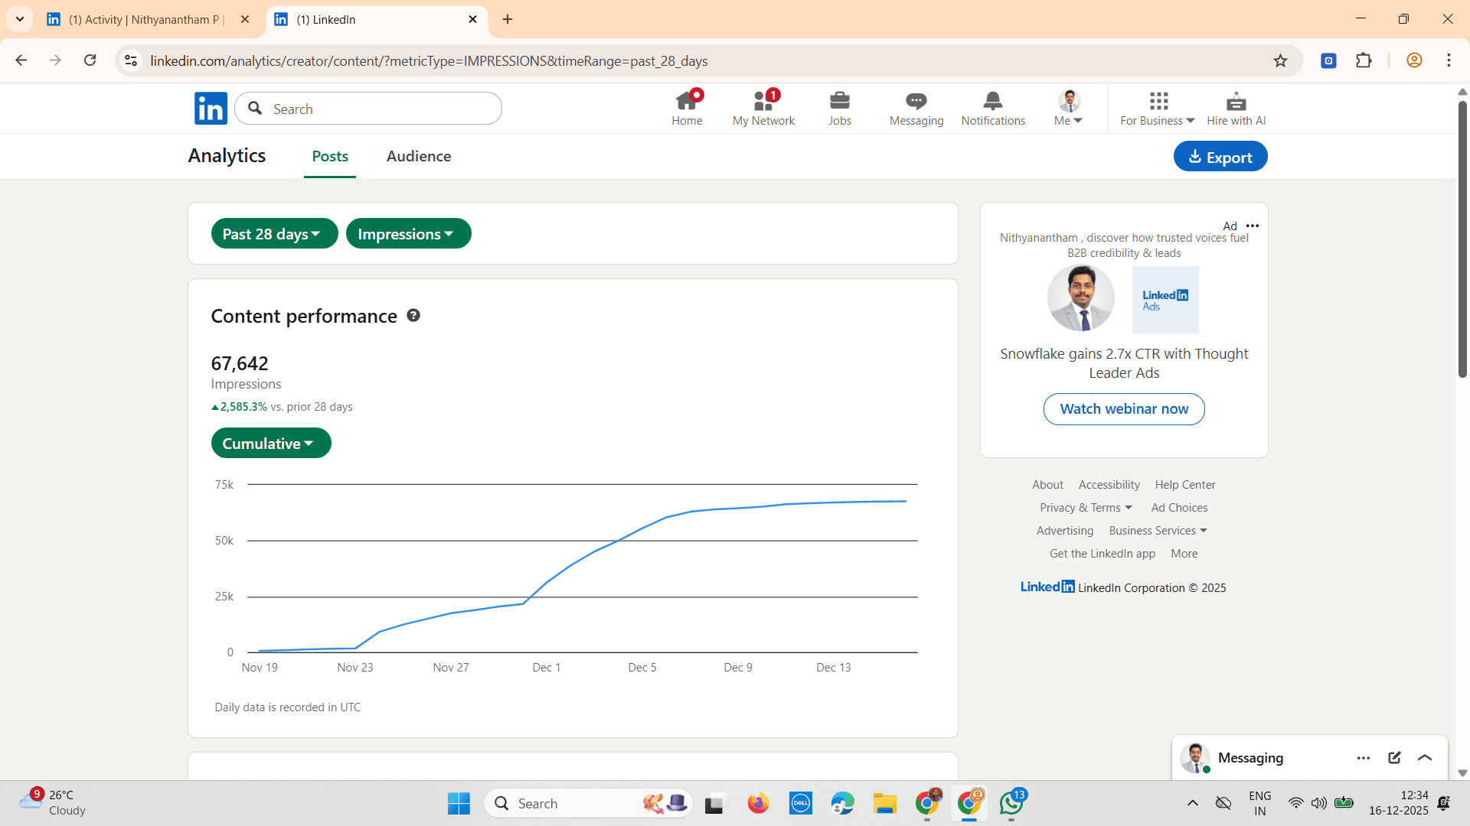Select the LinkedIn browser tab
Screen dimensions: 1470x826
tap(375, 19)
